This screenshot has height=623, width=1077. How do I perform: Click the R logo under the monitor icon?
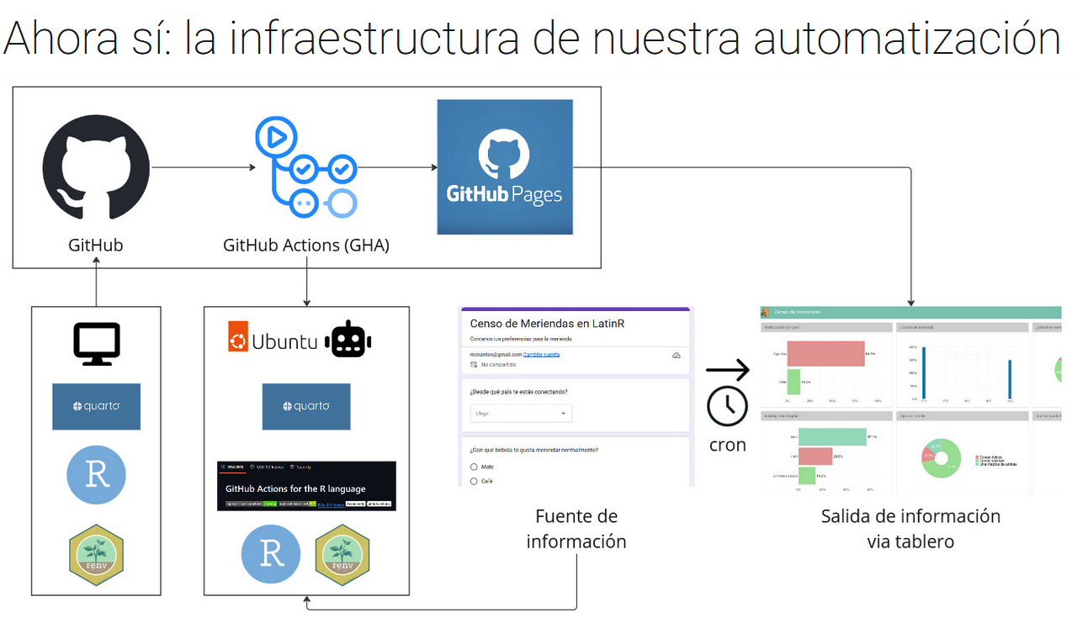(96, 475)
